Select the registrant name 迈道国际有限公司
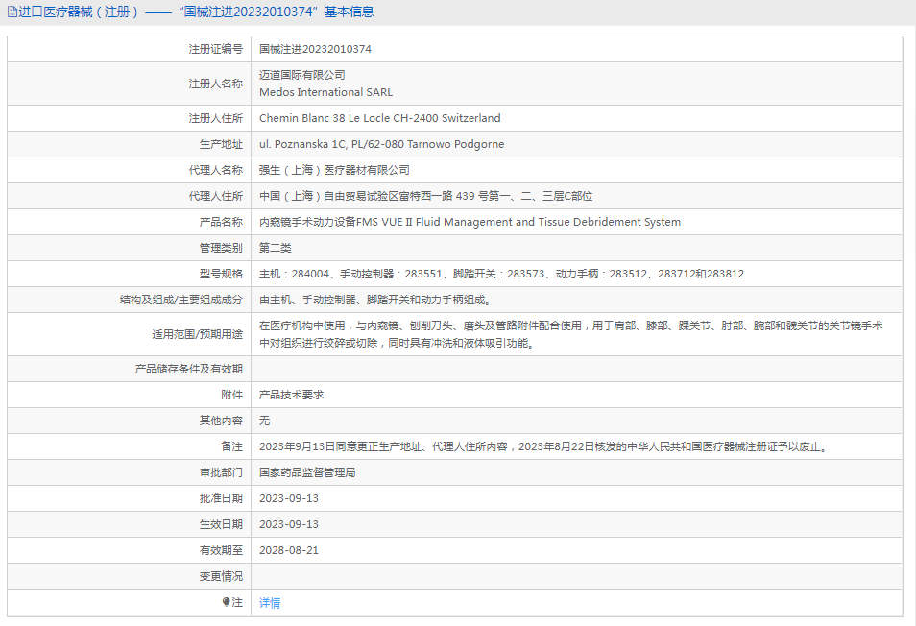This screenshot has height=626, width=916. pyautogui.click(x=302, y=75)
